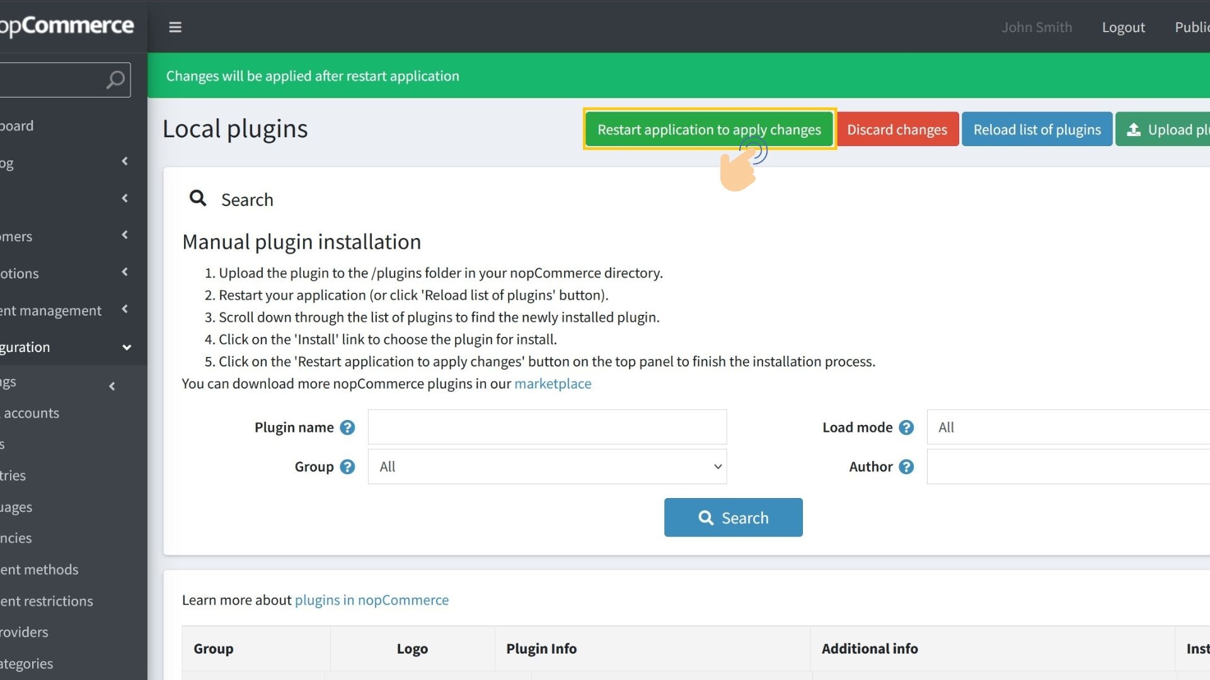1210x680 pixels.
Task: Click the Plugin Info column header
Action: click(541, 649)
